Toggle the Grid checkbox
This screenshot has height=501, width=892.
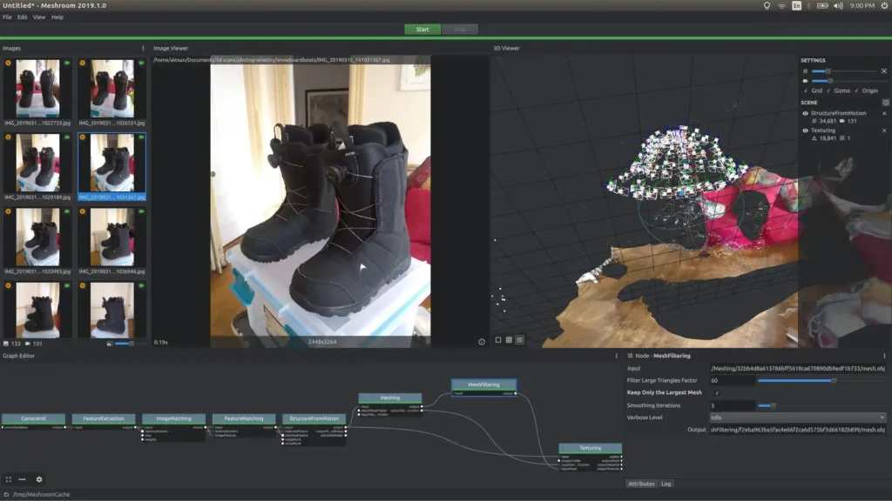coord(806,90)
